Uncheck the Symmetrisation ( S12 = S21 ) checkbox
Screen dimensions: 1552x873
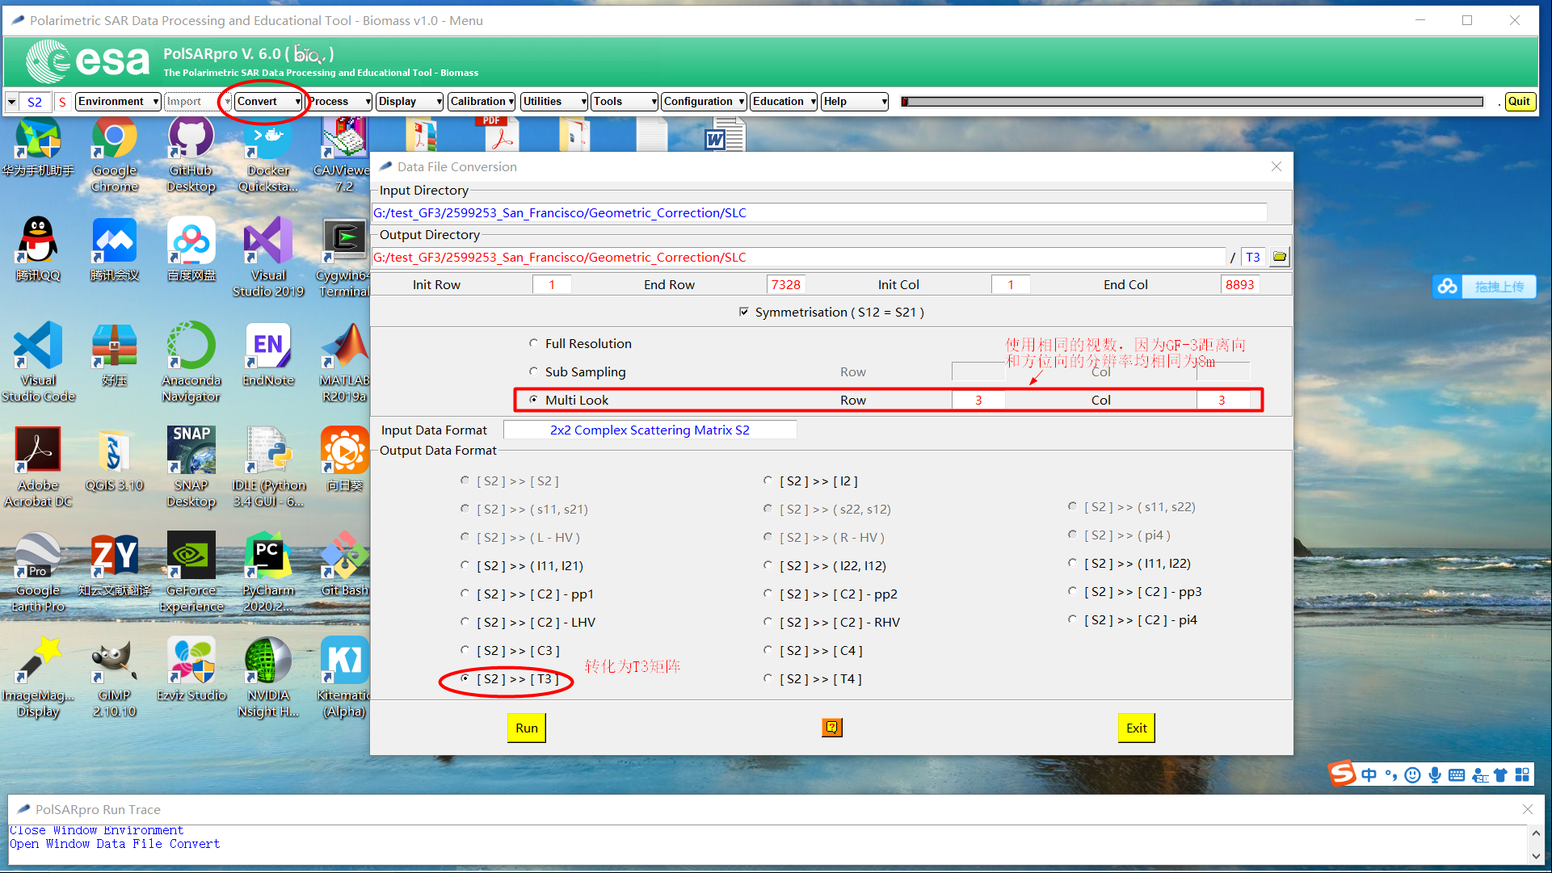(744, 312)
